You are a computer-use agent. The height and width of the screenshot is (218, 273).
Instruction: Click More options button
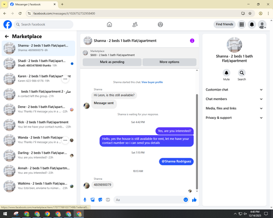[169, 62]
